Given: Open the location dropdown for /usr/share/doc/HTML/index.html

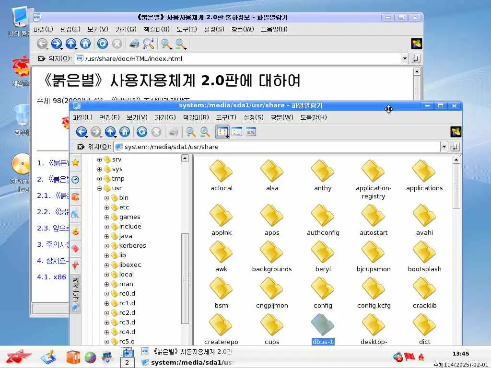Looking at the screenshot, I should point(405,58).
